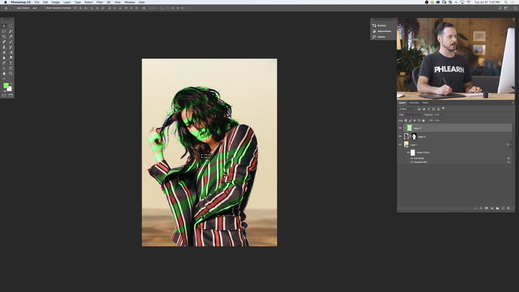Image resolution: width=519 pixels, height=292 pixels.
Task: Open the History panel
Action: click(x=379, y=37)
